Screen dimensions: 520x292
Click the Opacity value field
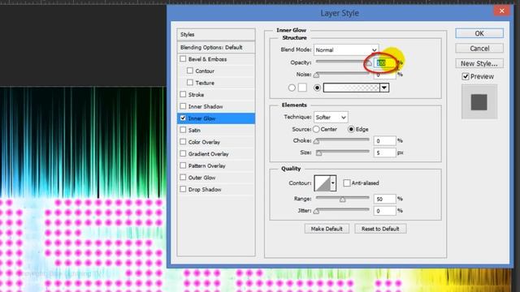384,62
